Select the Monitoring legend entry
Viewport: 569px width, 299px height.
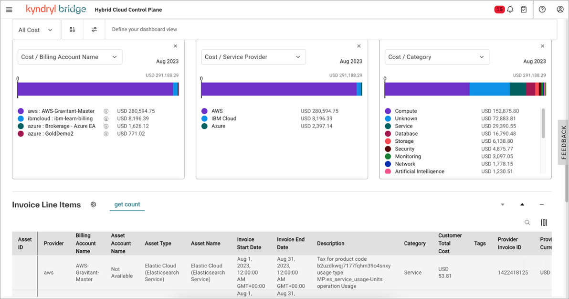408,157
